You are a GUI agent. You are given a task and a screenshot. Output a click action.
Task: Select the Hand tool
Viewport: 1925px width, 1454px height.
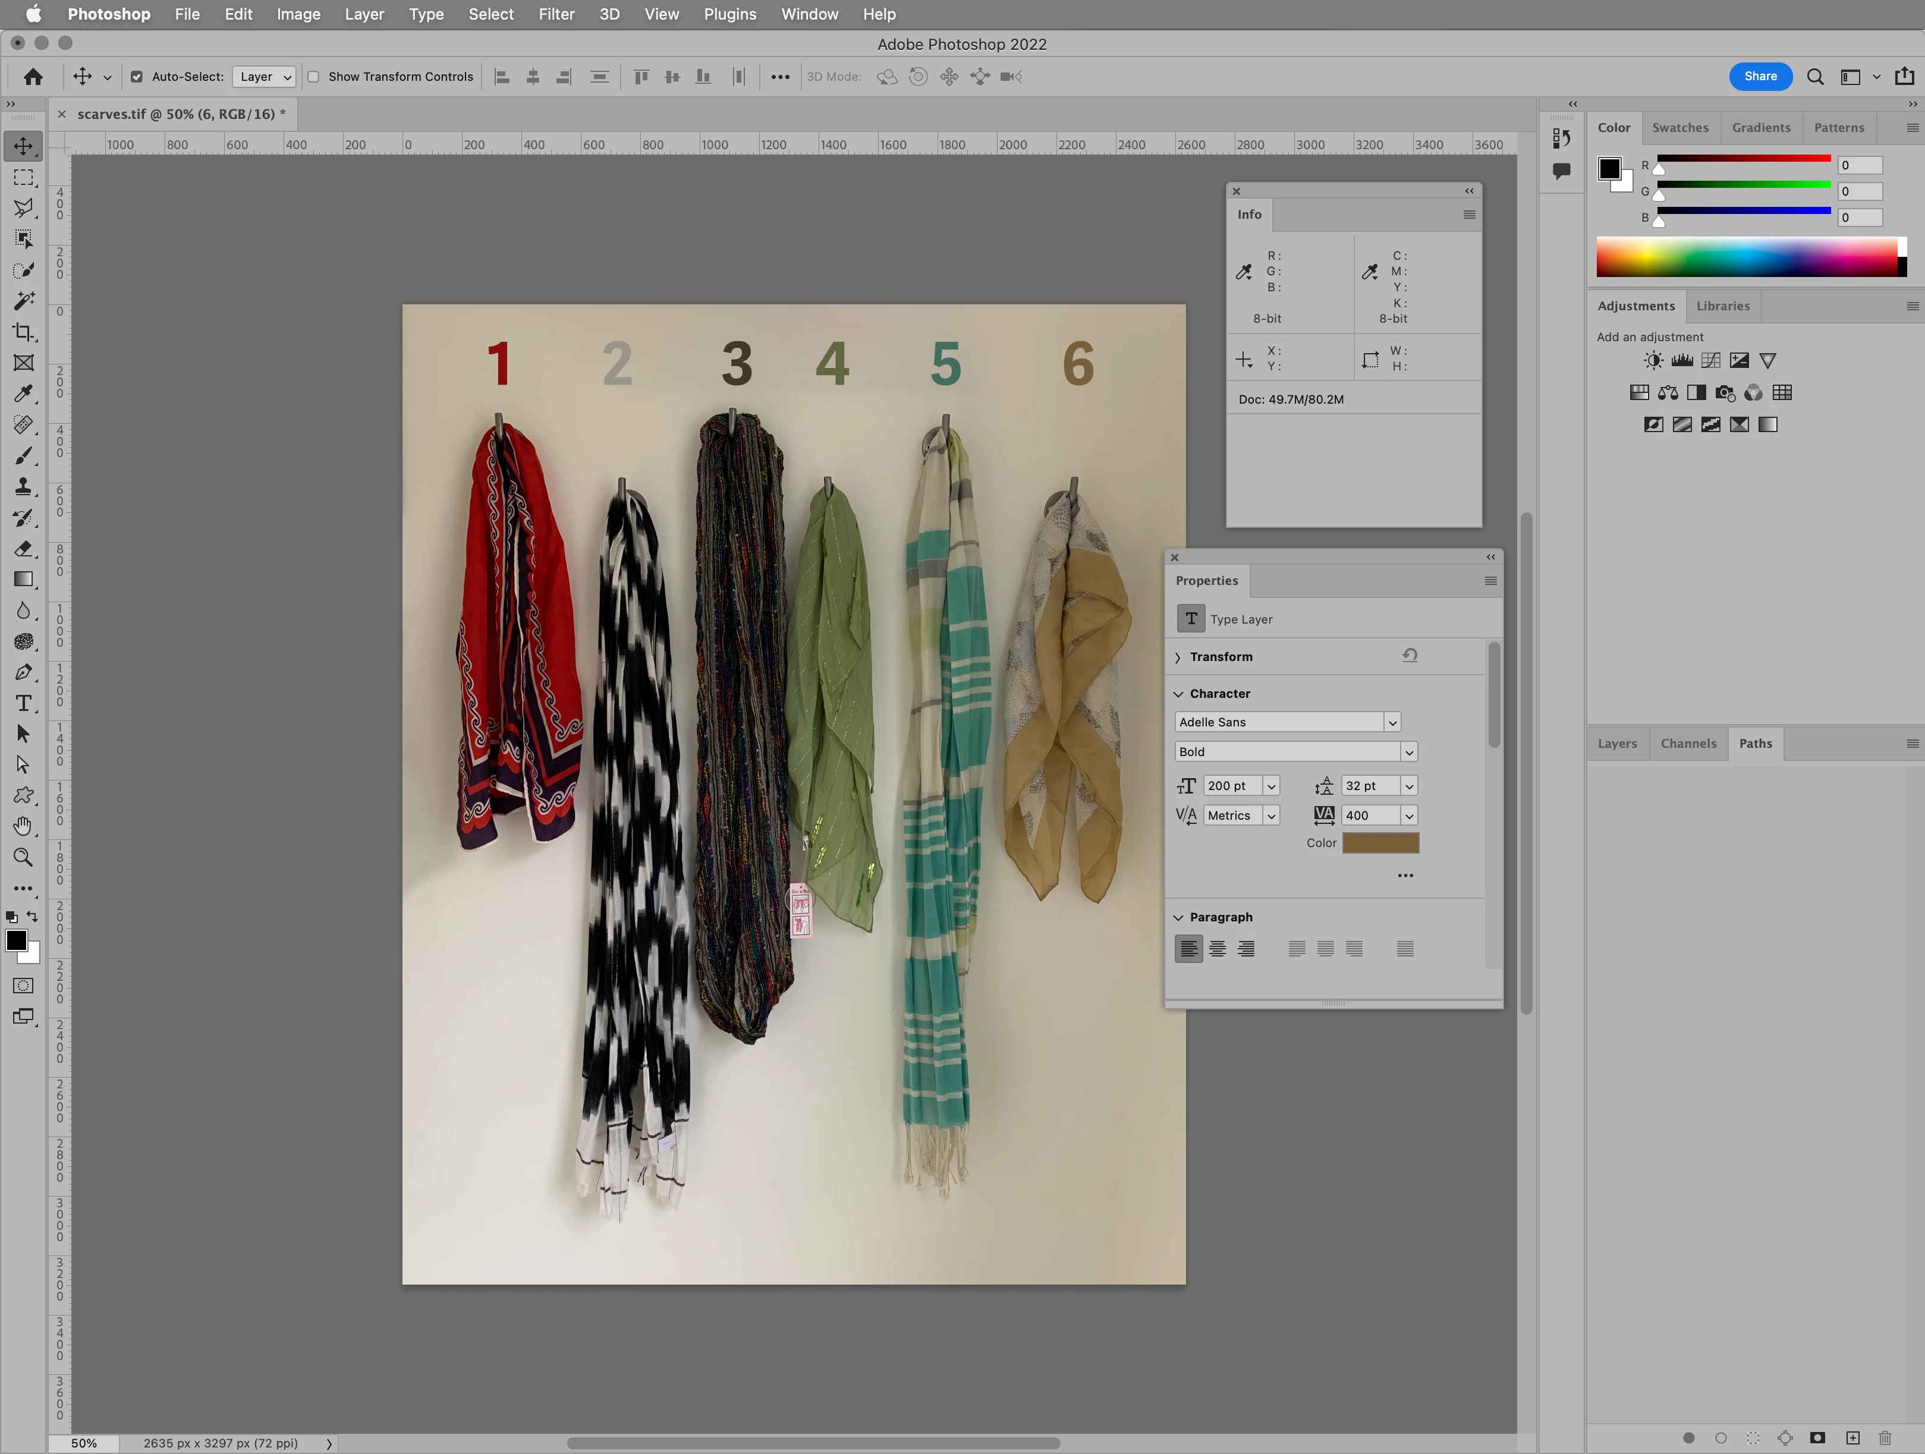[24, 826]
